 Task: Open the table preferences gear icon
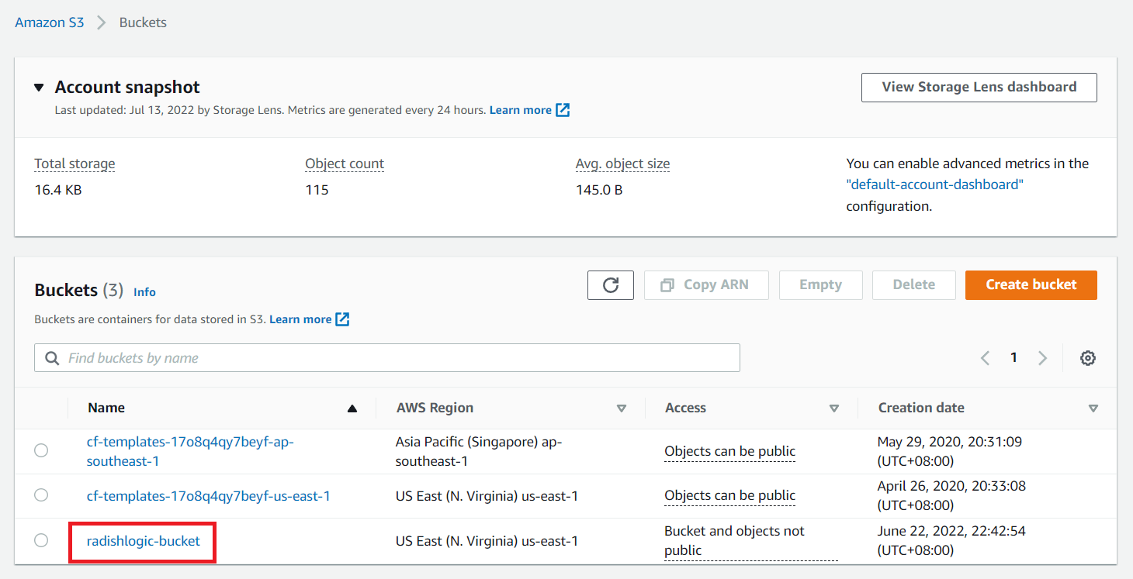(x=1088, y=358)
